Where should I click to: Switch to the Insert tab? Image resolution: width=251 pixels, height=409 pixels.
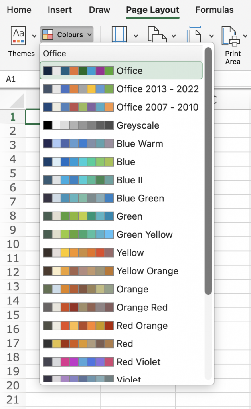pos(60,10)
